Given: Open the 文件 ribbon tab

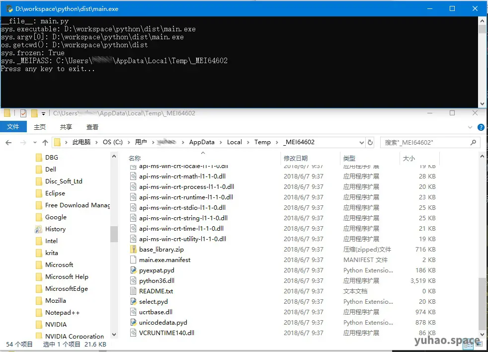Looking at the screenshot, I should point(13,127).
